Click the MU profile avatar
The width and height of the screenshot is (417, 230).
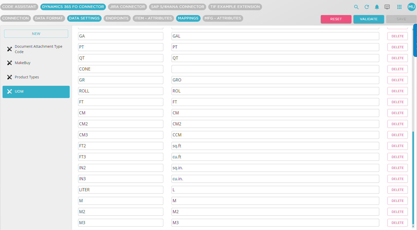click(x=411, y=7)
